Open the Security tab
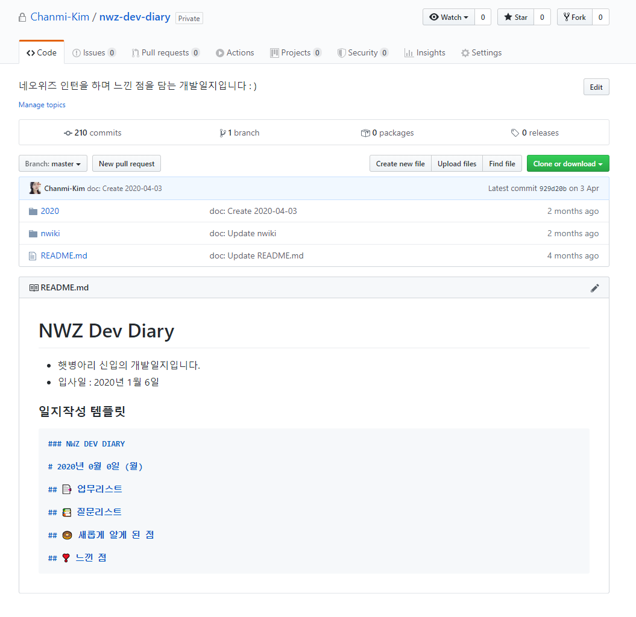This screenshot has width=636, height=617. [363, 52]
